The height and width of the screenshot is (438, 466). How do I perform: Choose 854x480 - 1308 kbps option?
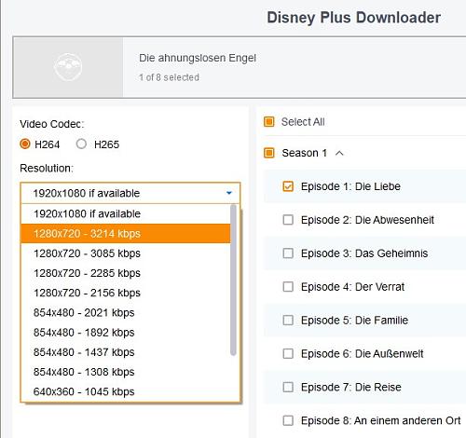pyautogui.click(x=126, y=372)
